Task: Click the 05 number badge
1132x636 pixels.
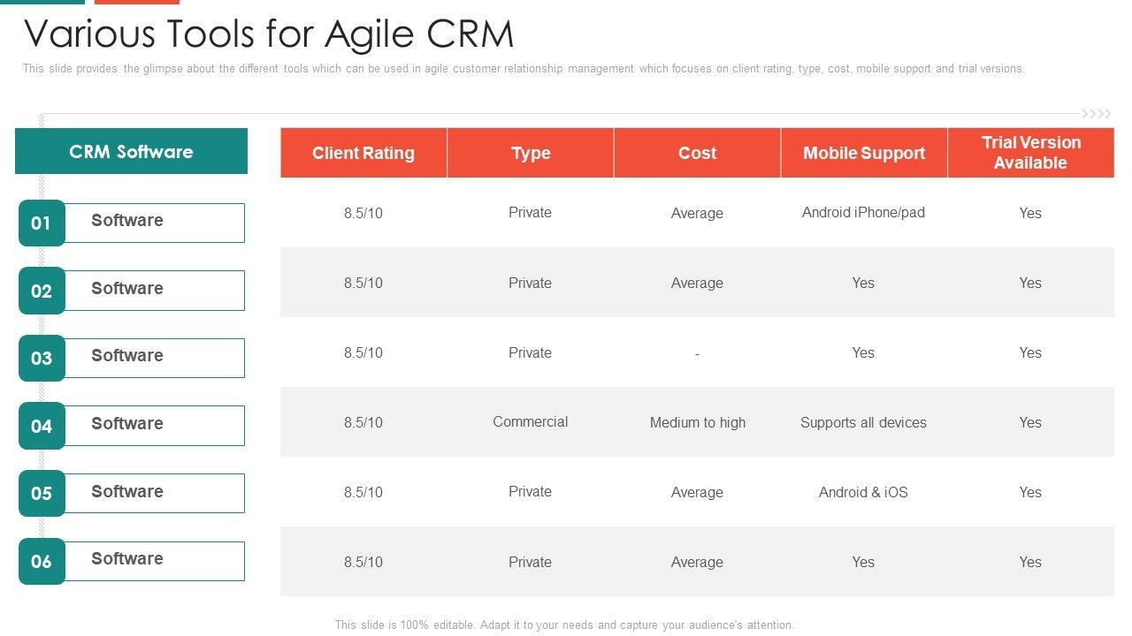Action: coord(42,493)
